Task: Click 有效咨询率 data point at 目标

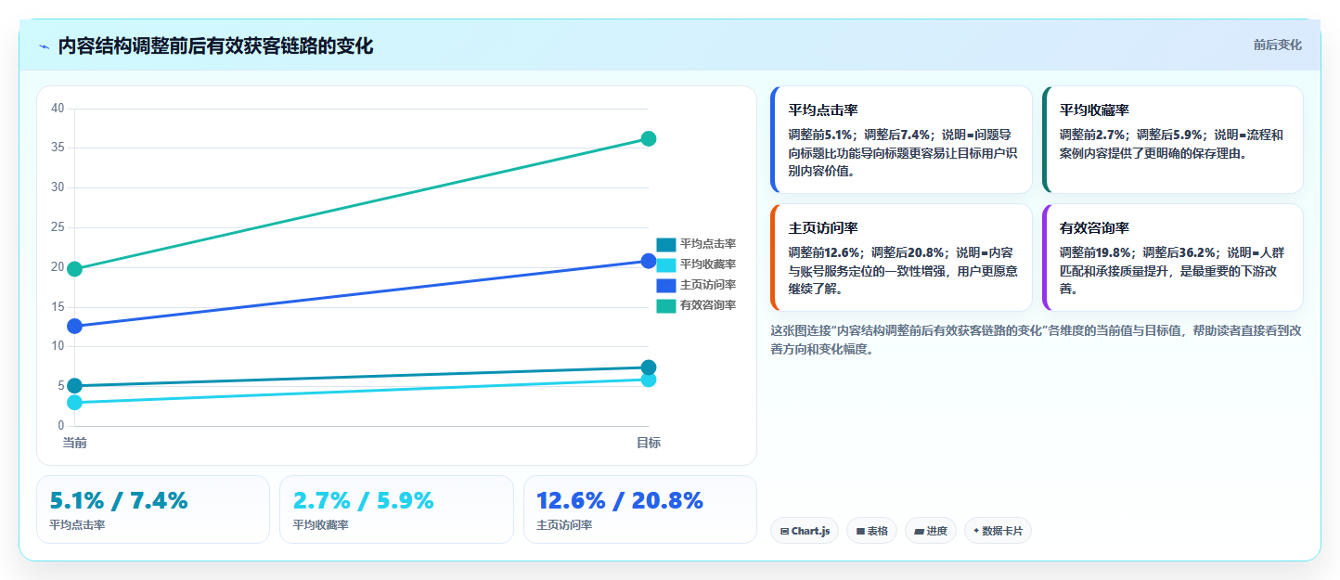Action: [649, 139]
